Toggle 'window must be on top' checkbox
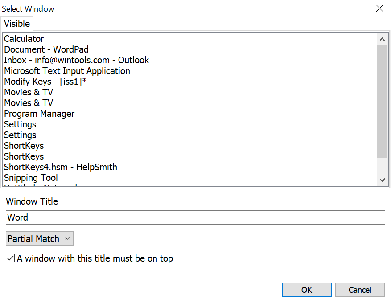Viewport: 391px width, 303px height. pyautogui.click(x=10, y=258)
